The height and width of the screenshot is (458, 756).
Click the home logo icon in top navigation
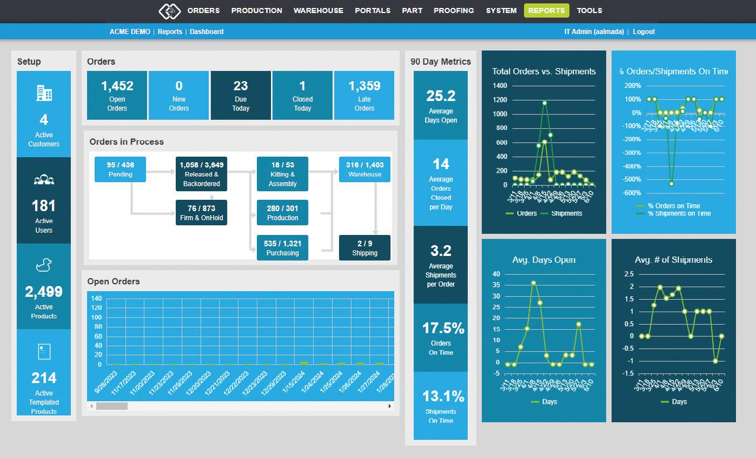[169, 11]
